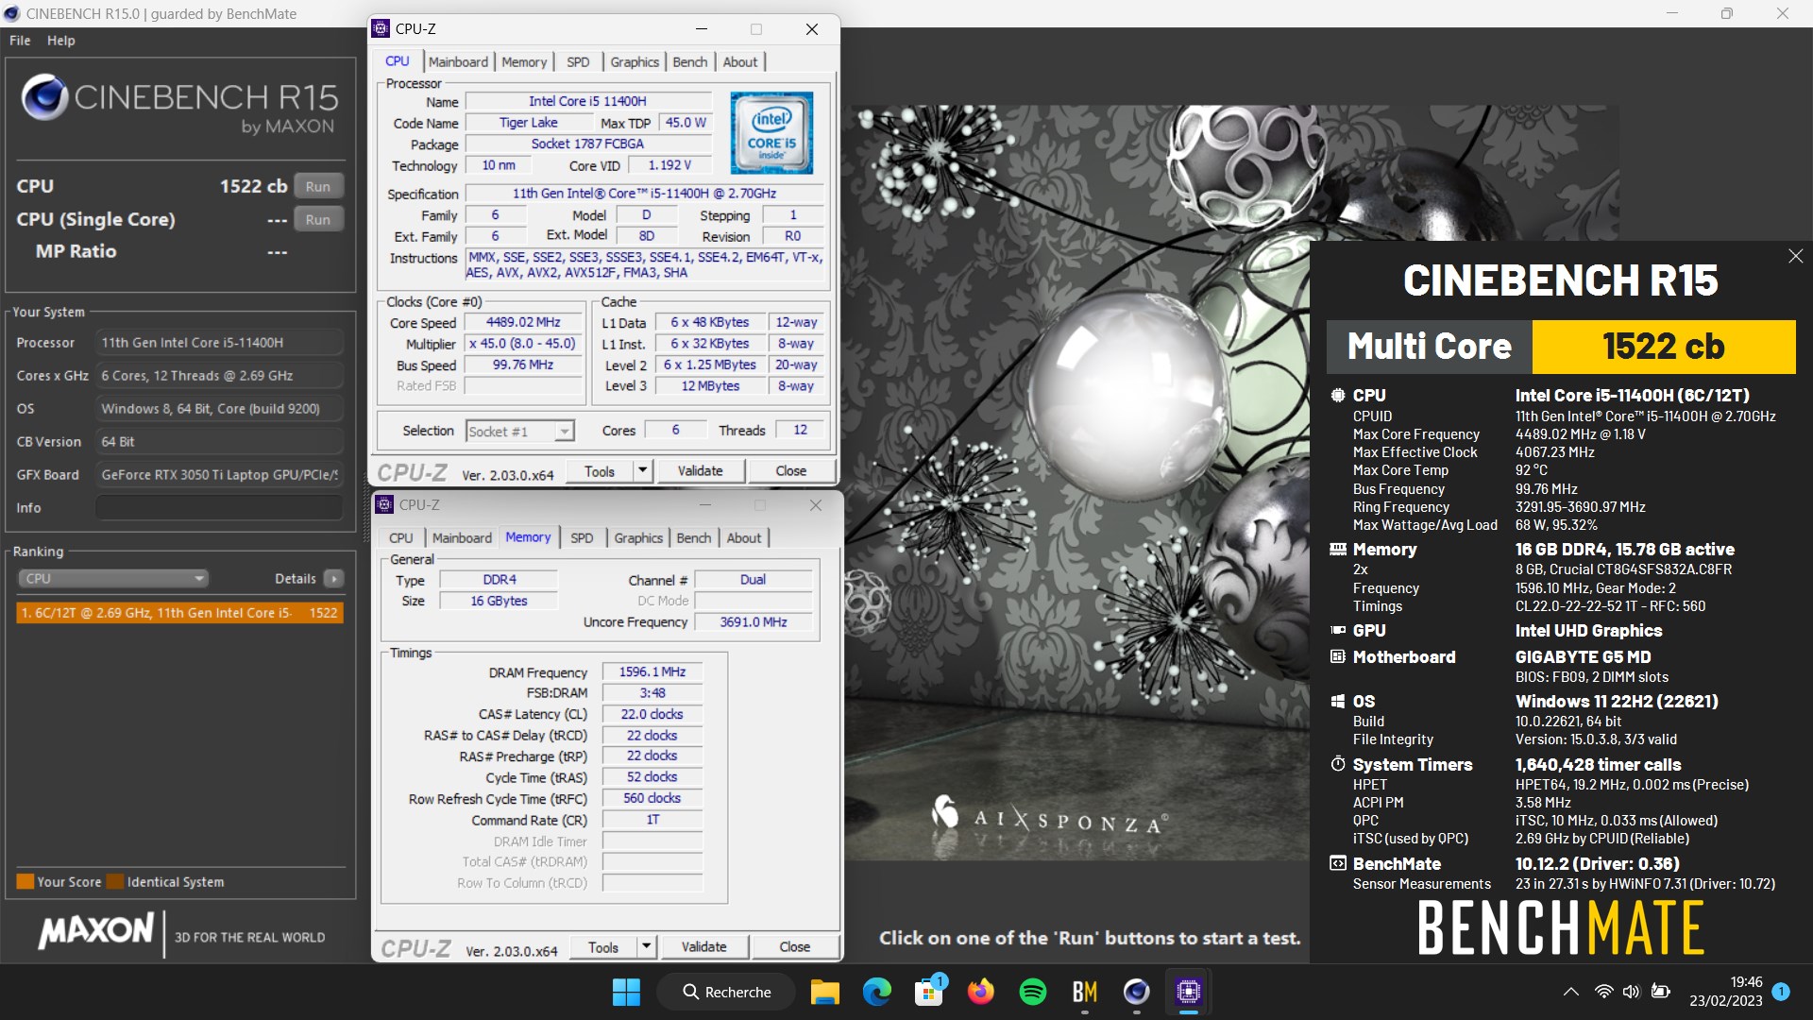Switch to CPU tab in lower CPU-Z
This screenshot has height=1020, width=1813.
click(401, 537)
